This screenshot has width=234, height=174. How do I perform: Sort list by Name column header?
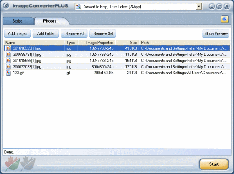pyautogui.click(x=34, y=43)
